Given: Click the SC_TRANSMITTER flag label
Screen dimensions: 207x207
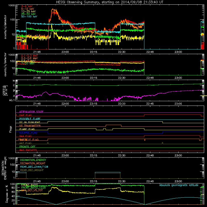Looking at the screenshot, I should point(30,126).
